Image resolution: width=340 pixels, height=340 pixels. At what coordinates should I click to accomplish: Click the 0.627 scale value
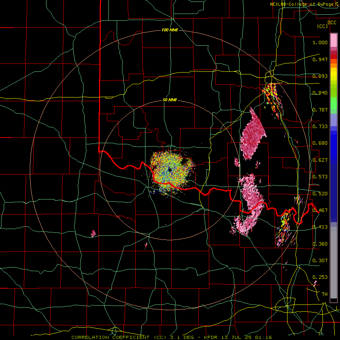320,160
